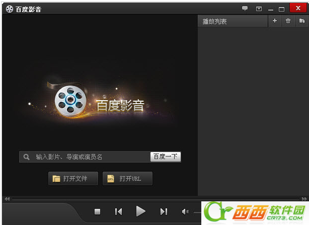Image resolution: width=309 pixels, height=225 pixels.
Task: Minimize the Baidu Player window
Action: (271, 9)
